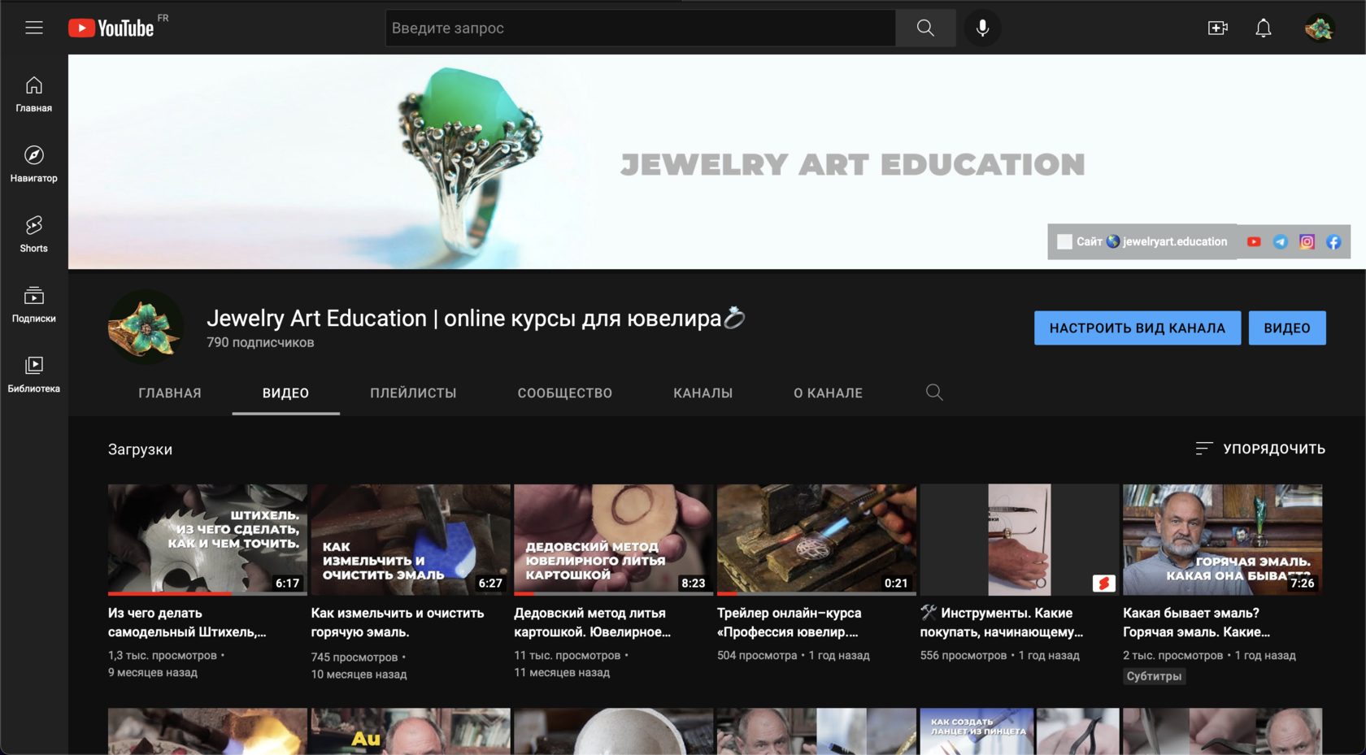This screenshot has height=755, width=1366.
Task: Click the search submit magnifier button
Action: [x=925, y=28]
